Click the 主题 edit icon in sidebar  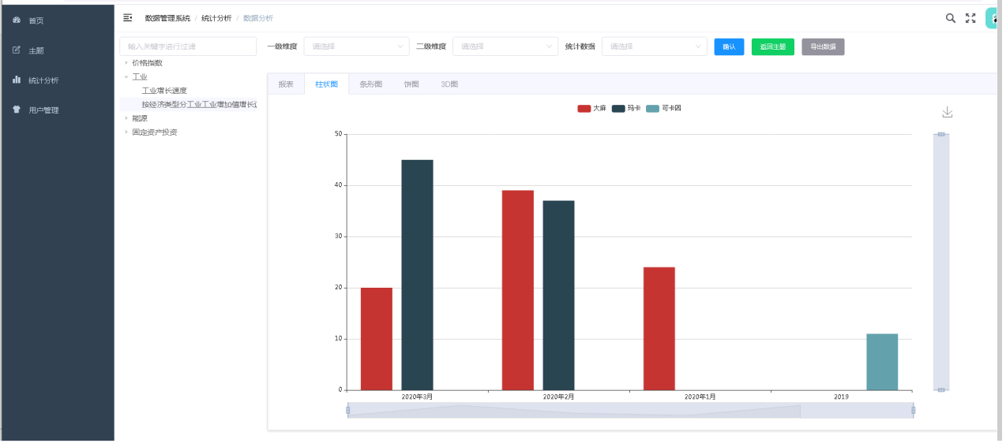click(x=17, y=50)
